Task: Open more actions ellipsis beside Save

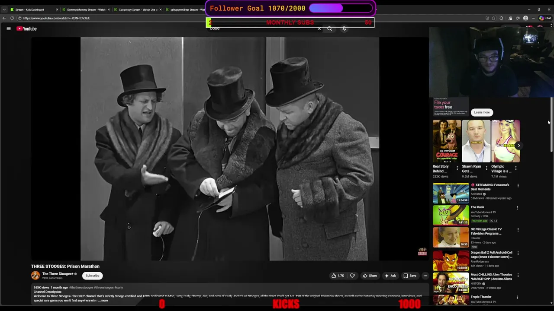Action: tap(425, 276)
